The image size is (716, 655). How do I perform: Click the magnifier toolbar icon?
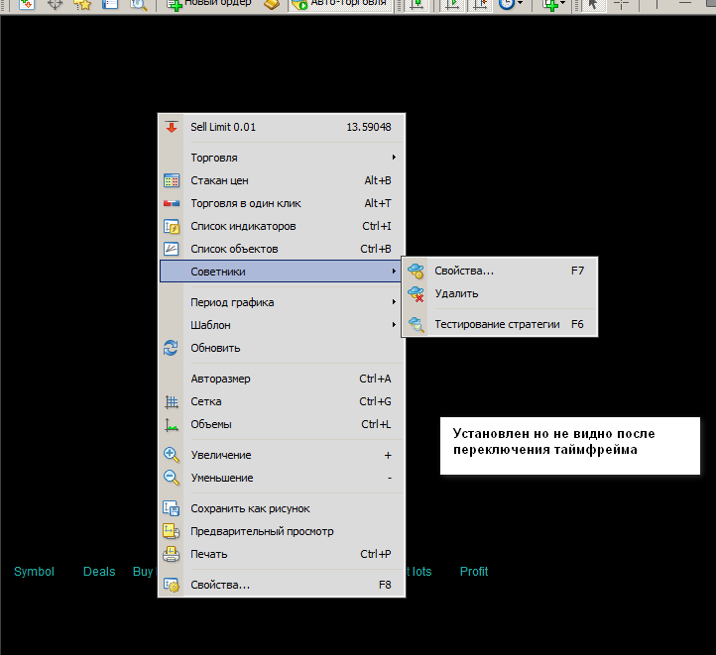pyautogui.click(x=139, y=4)
